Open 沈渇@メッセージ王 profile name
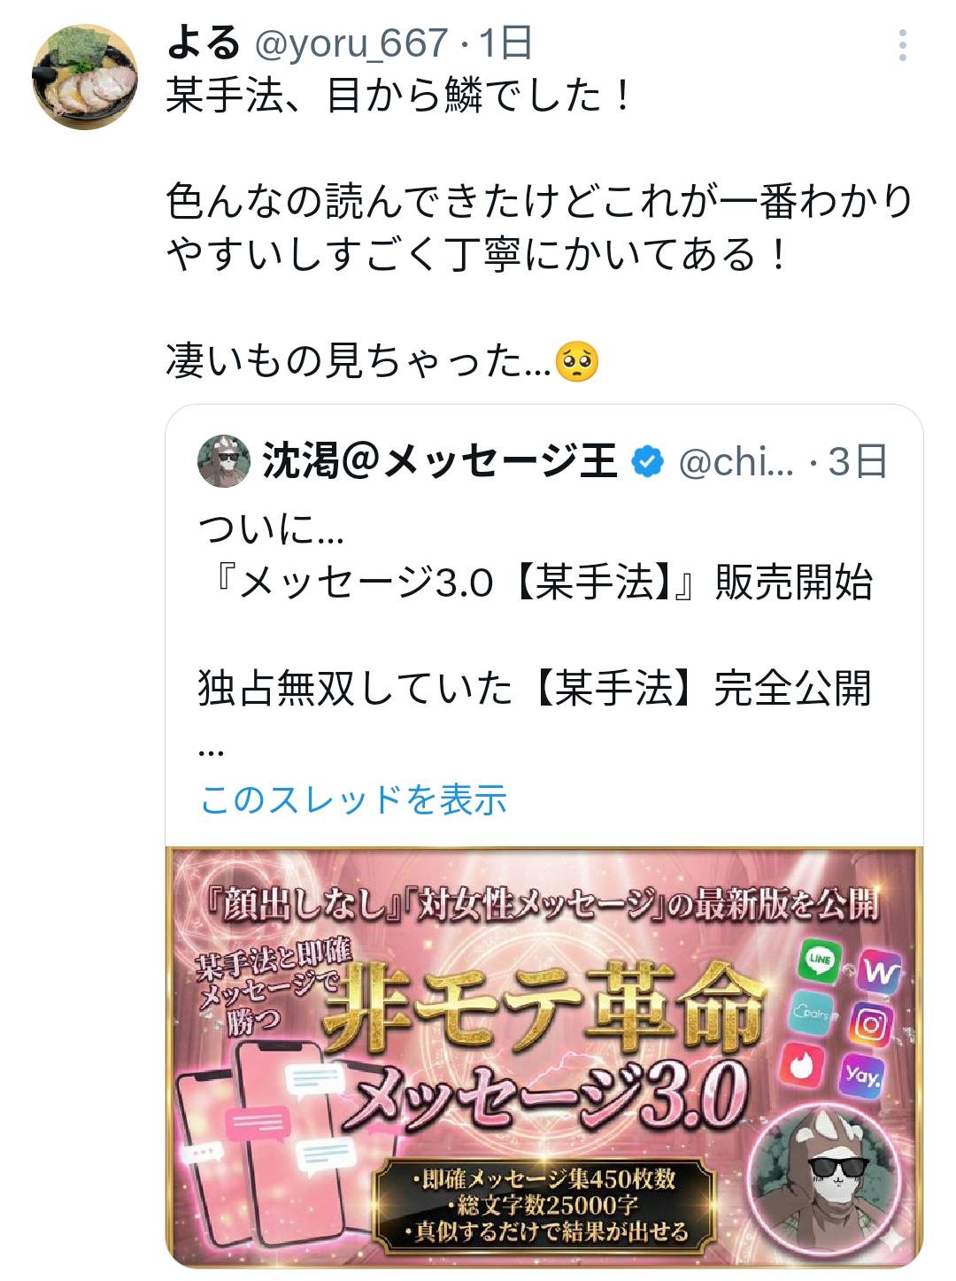This screenshot has height=1281, width=956. 439,461
